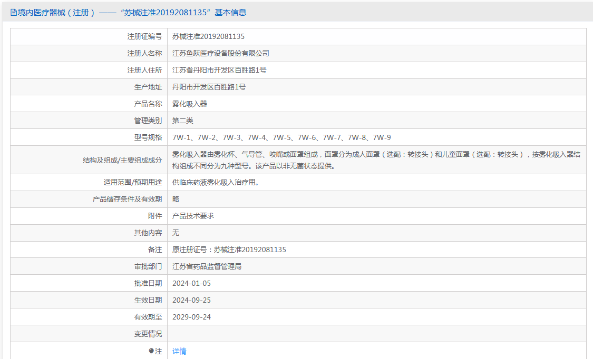Click storage condition value 略
The image size is (593, 359).
point(176,199)
